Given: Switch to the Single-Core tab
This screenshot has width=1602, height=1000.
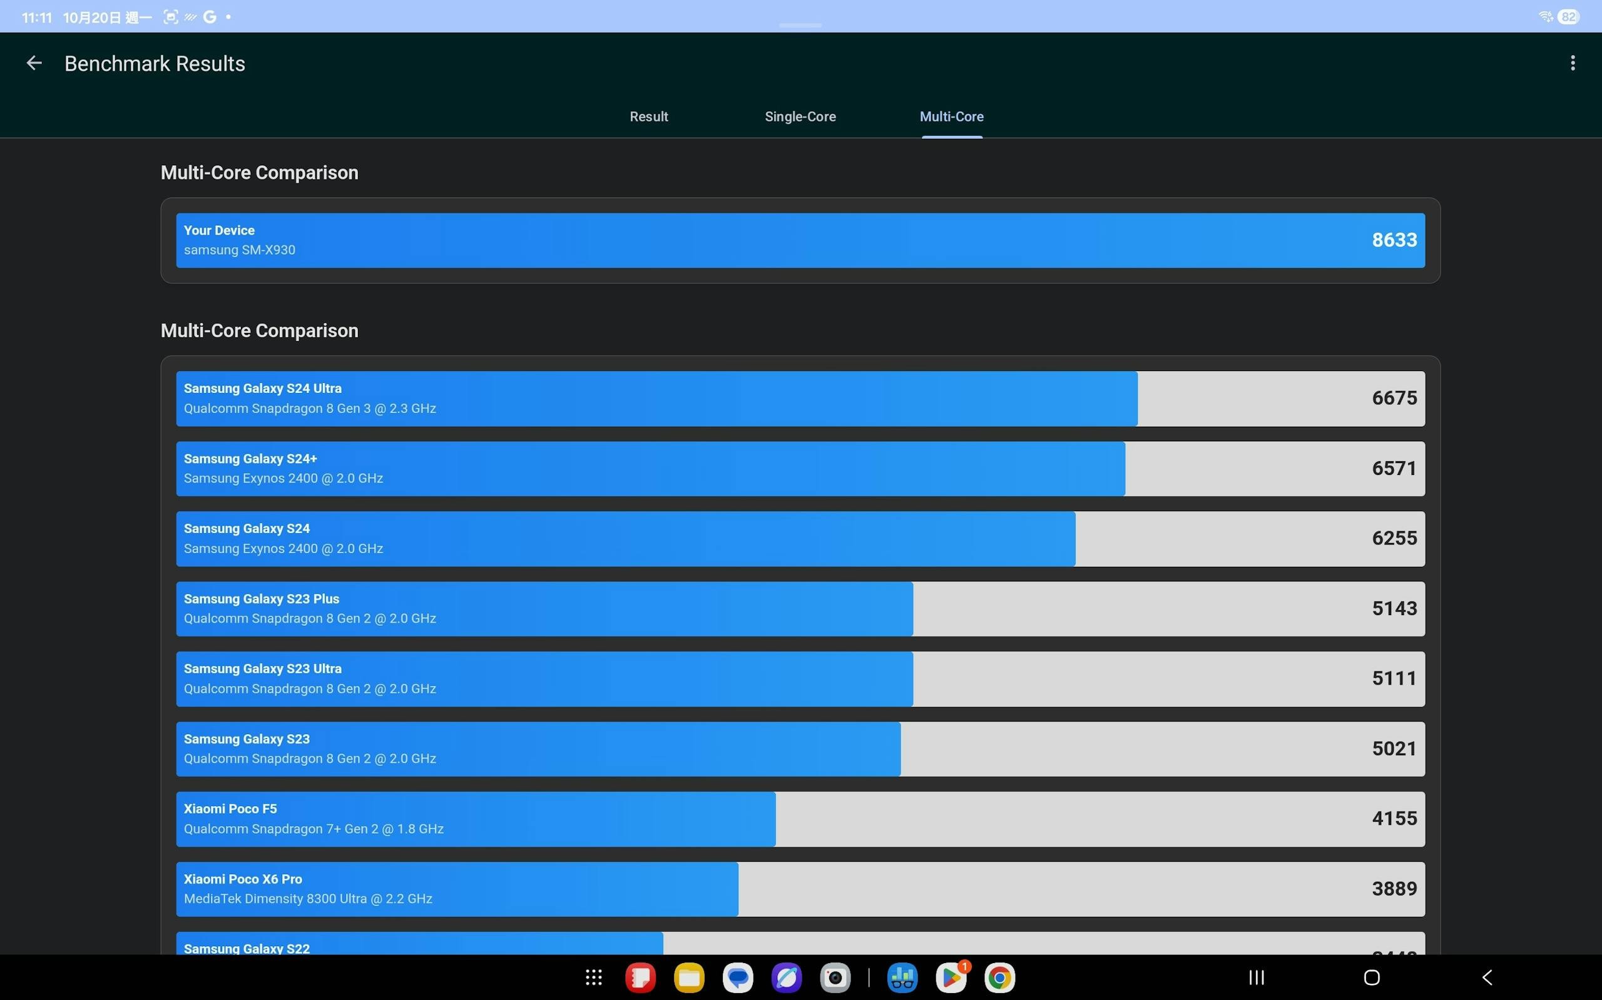Looking at the screenshot, I should (x=800, y=116).
